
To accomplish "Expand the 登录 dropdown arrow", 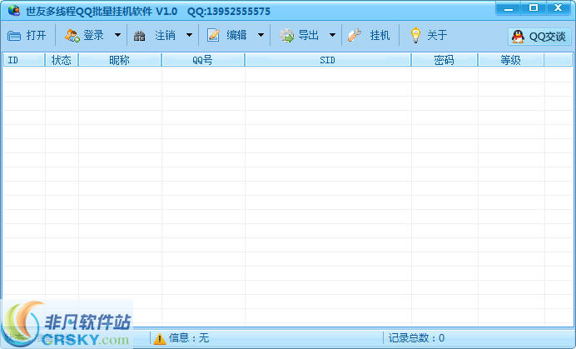I will click(117, 35).
